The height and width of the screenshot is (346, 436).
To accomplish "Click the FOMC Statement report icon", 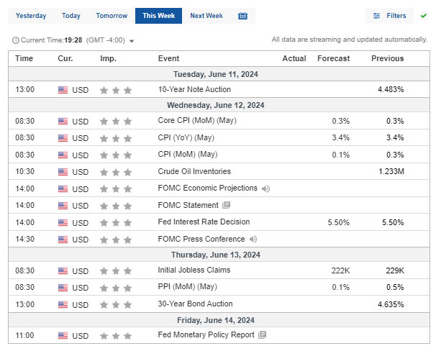I will coord(226,206).
